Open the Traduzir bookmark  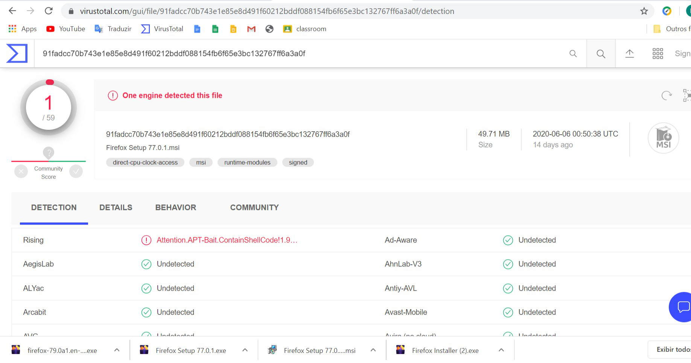(113, 29)
